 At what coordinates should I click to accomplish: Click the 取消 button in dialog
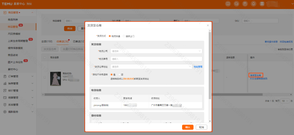[201, 127]
